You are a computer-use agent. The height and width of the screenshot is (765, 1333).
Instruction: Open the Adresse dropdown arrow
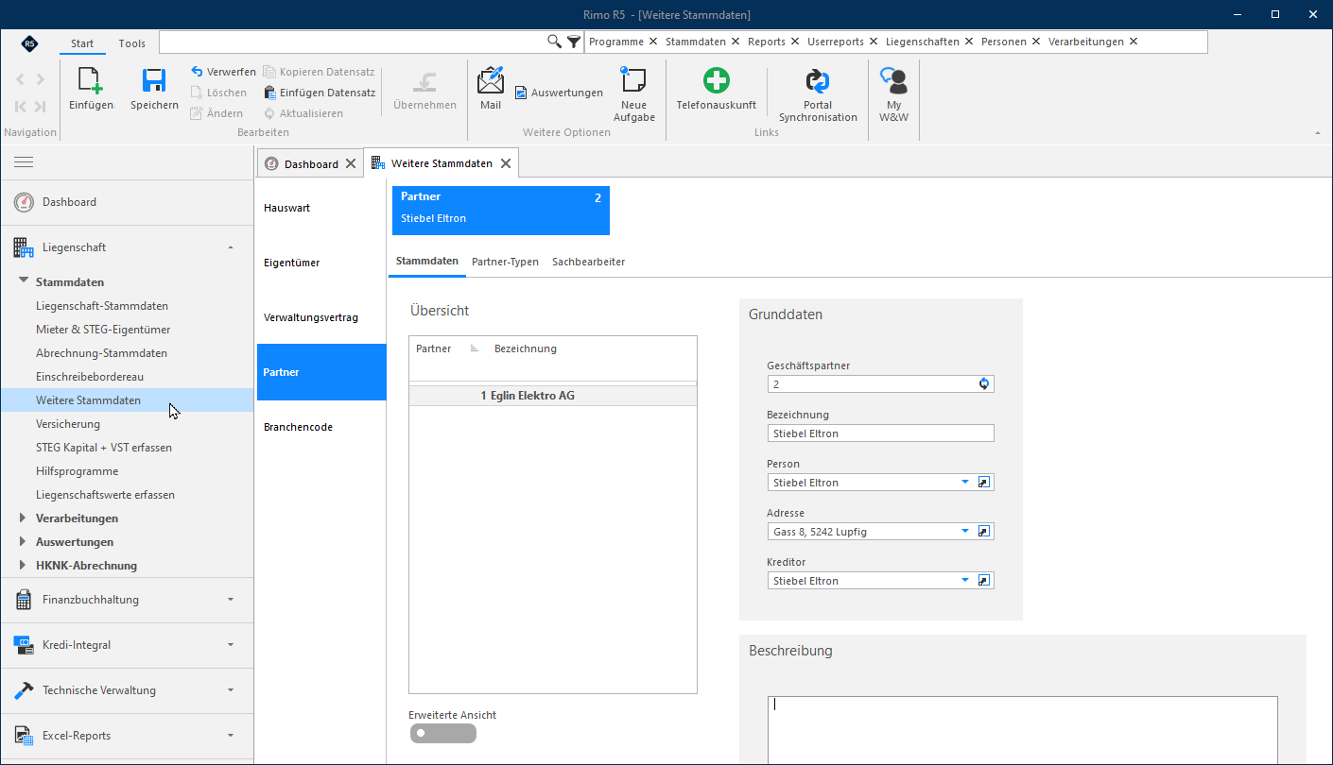pos(965,531)
